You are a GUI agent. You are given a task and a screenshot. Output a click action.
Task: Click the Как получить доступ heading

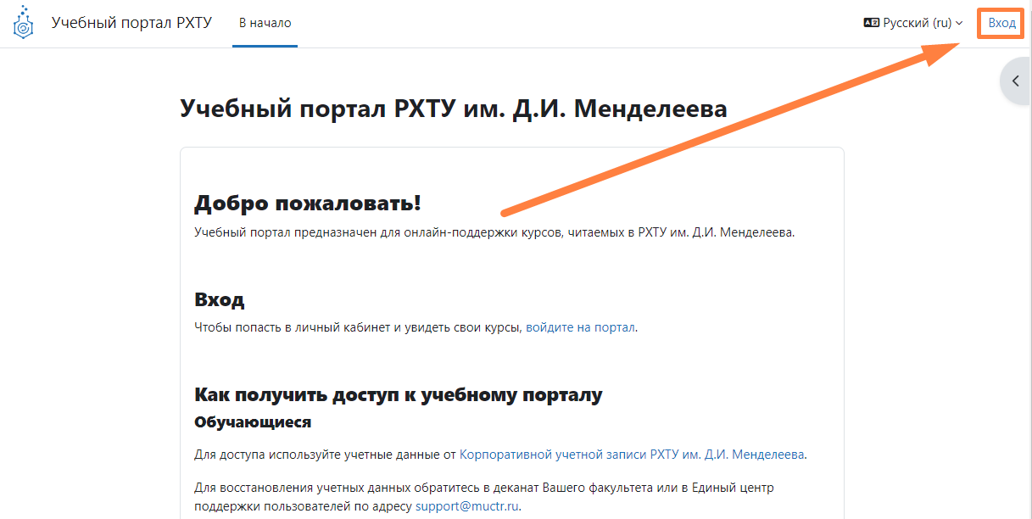click(398, 395)
